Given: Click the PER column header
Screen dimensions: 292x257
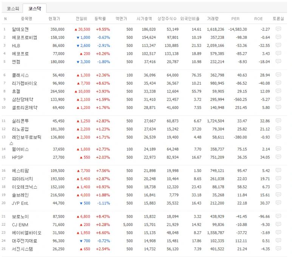Looking at the screenshot, I should (235, 19).
